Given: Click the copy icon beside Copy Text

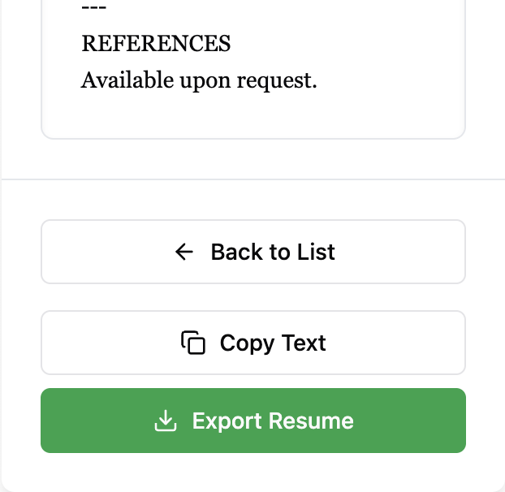Looking at the screenshot, I should pos(193,343).
